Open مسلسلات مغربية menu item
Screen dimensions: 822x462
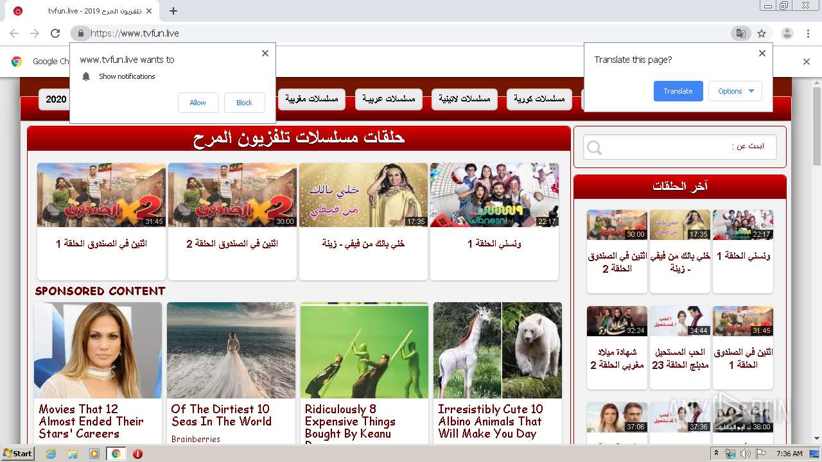click(312, 99)
